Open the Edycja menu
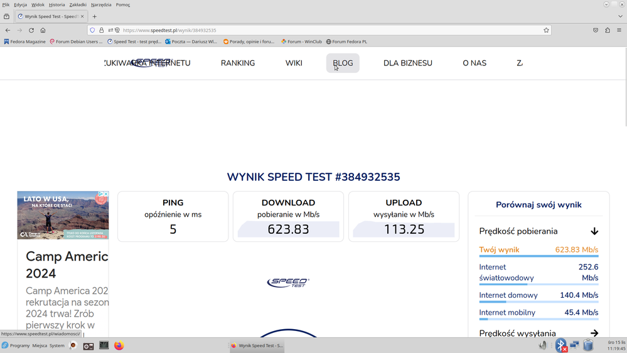The width and height of the screenshot is (627, 353). [x=20, y=5]
